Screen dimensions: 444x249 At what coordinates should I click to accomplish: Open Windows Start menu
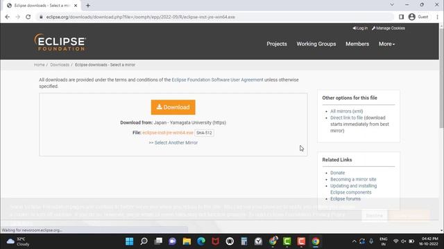tap(130, 241)
